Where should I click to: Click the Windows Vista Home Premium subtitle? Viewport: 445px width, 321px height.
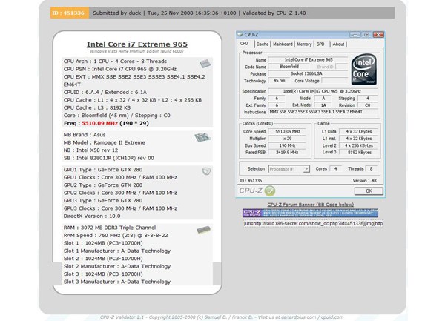136,51
